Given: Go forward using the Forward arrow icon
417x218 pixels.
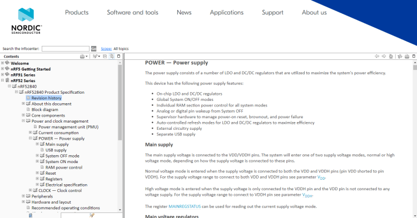Looking at the screenshot, I should (x=384, y=56).
